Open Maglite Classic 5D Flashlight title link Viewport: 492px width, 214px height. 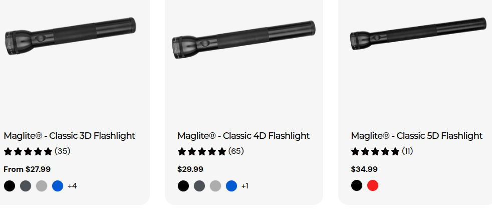tap(417, 136)
